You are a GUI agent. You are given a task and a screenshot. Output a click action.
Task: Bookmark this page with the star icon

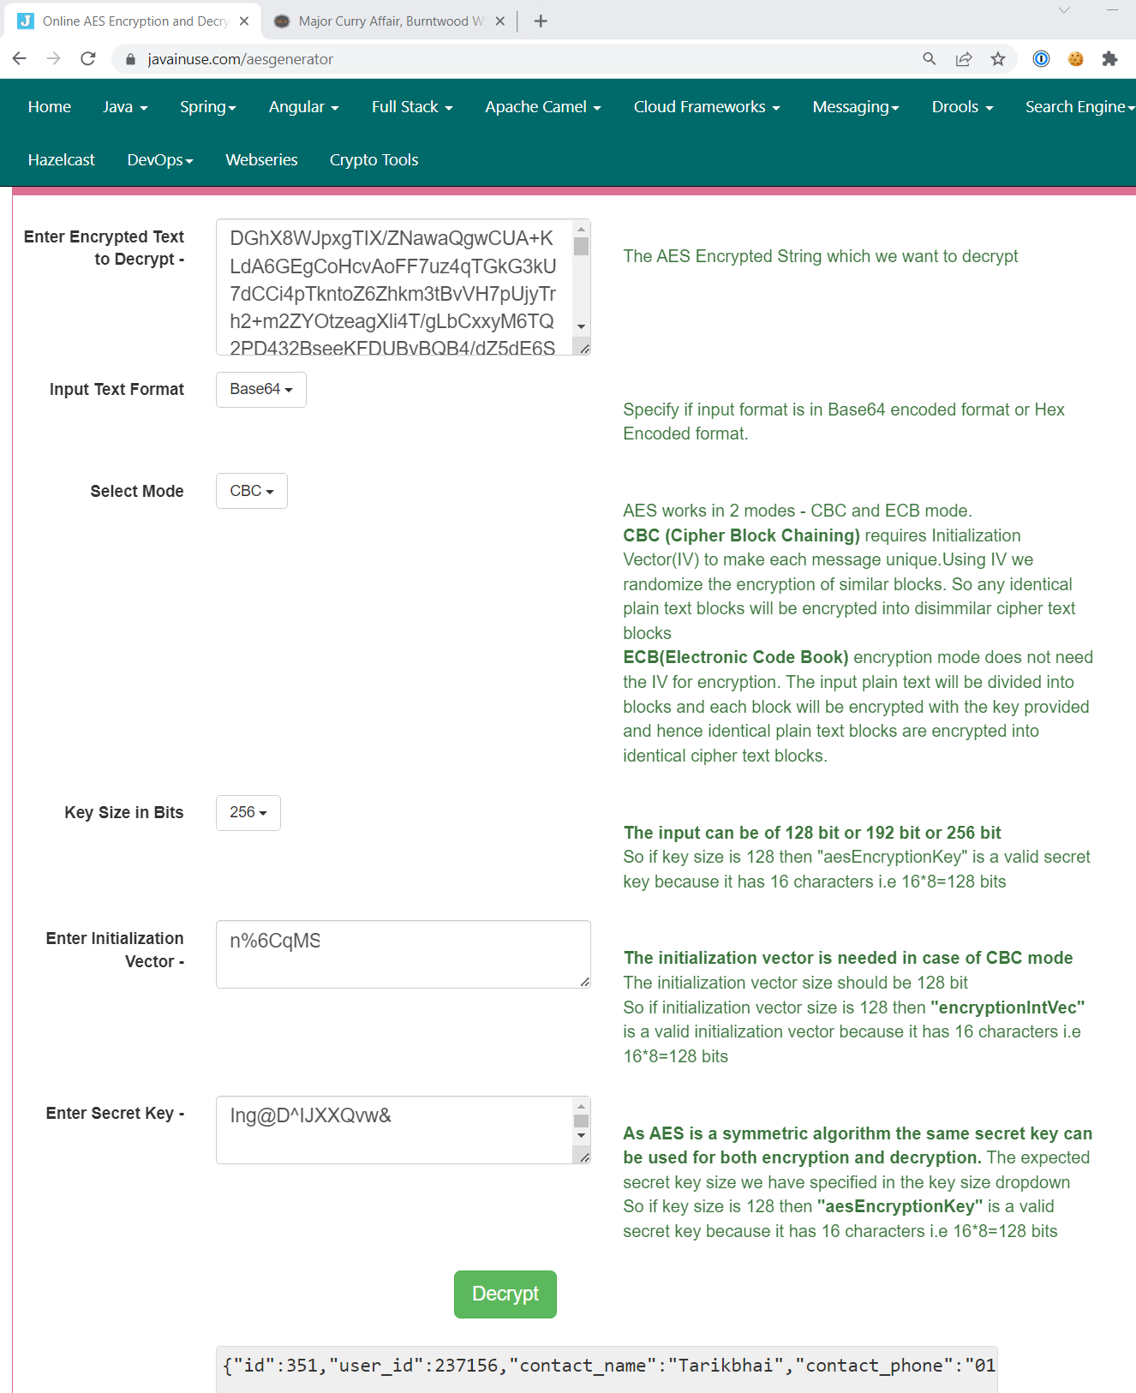(x=998, y=58)
